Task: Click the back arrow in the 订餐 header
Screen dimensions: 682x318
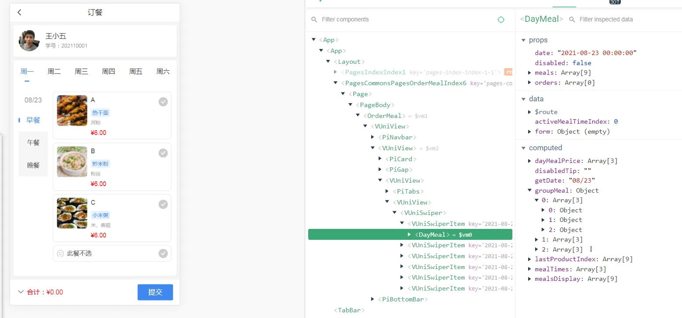Action: click(x=20, y=13)
